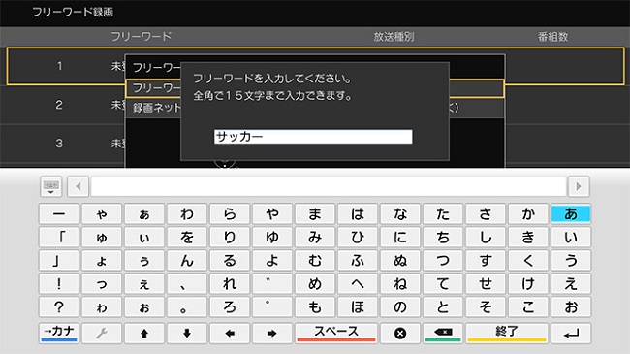Viewport: 630px width, 354px height.
Task: Move cursor with left arrow key
Action: (x=230, y=333)
